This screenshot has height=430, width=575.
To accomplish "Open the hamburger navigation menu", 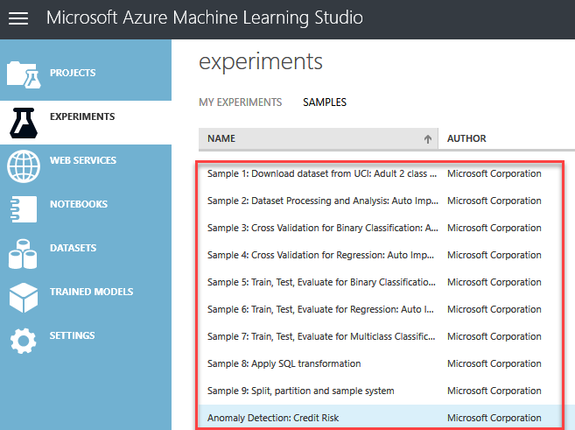I will [18, 18].
